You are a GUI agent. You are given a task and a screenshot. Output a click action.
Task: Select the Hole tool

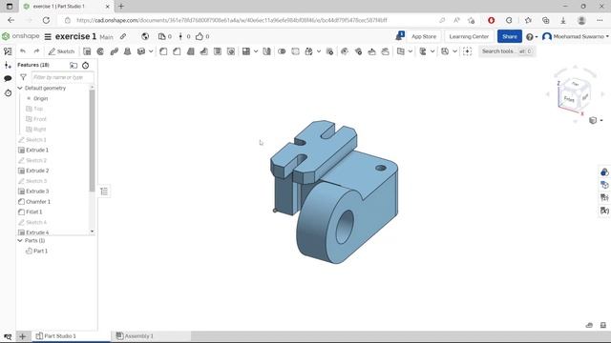(231, 51)
